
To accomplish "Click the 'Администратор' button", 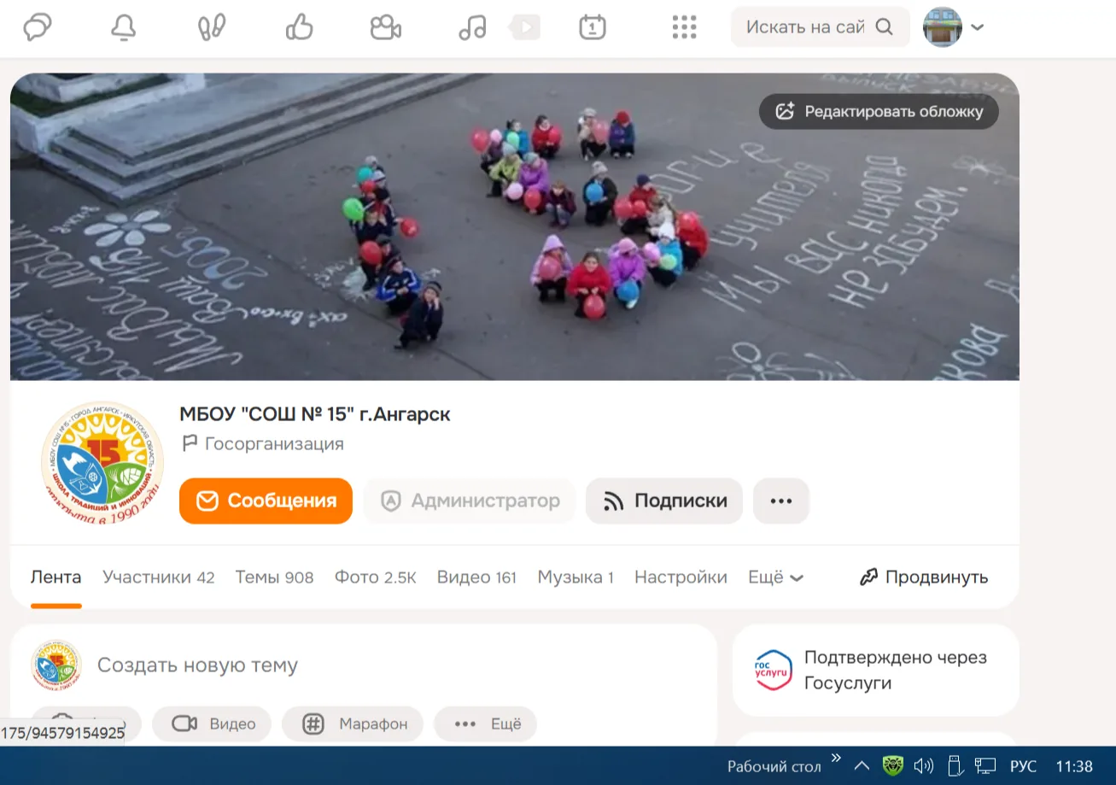I will click(x=470, y=501).
